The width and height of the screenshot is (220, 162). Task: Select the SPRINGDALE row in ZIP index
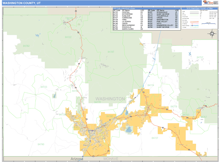[163, 12]
